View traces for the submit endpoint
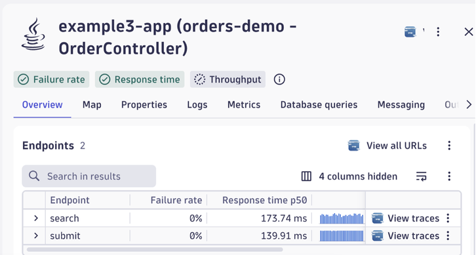The image size is (476, 255). 413,236
